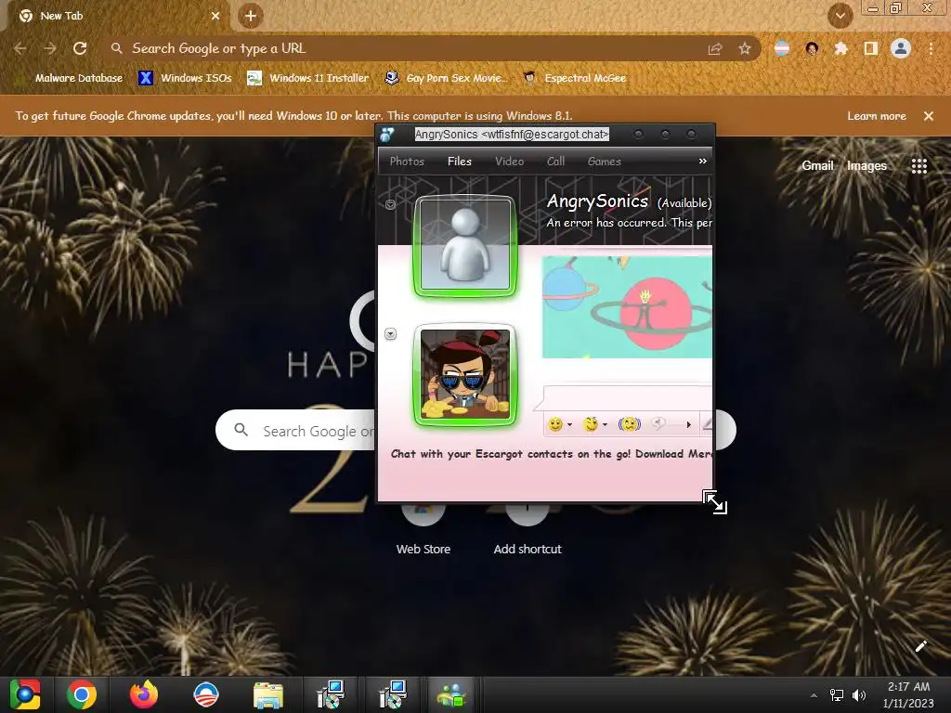Go forward in Chrome

tap(50, 48)
